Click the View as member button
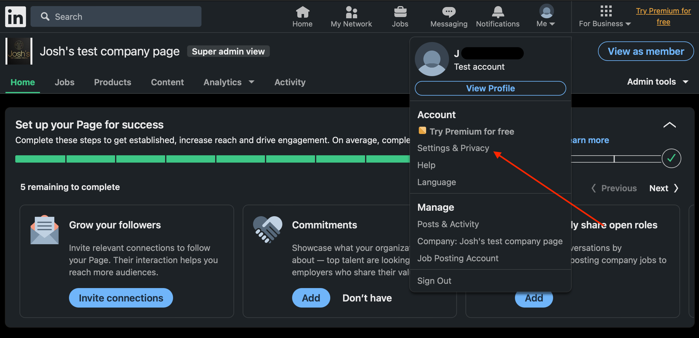699x338 pixels. point(646,51)
